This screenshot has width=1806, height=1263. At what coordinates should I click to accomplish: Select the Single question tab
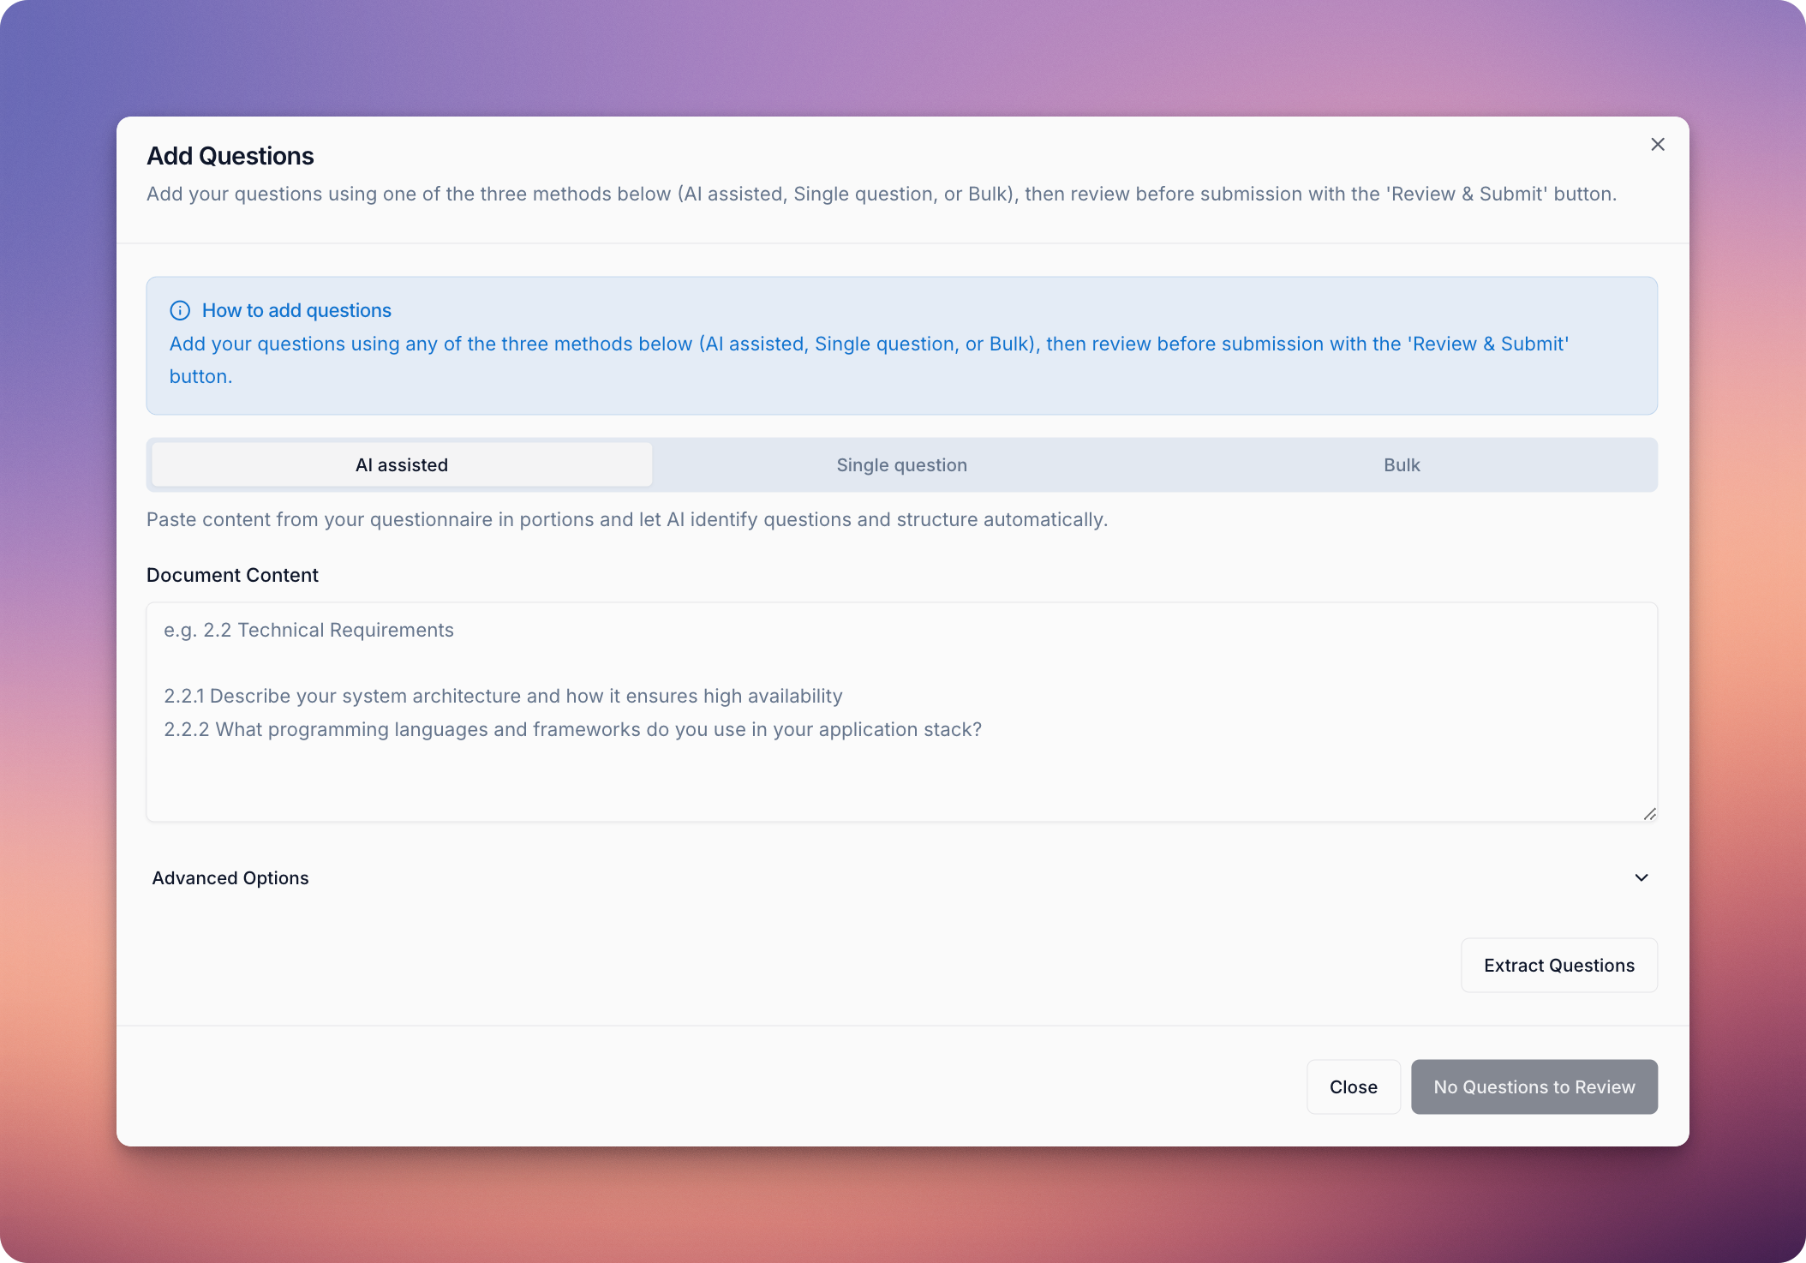[x=900, y=464]
